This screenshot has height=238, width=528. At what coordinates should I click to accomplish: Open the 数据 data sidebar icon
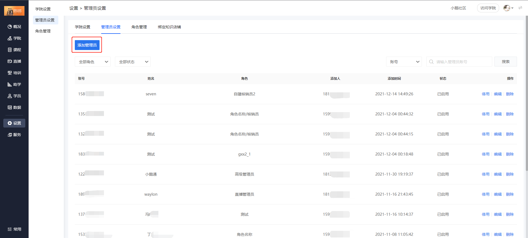coord(10,107)
